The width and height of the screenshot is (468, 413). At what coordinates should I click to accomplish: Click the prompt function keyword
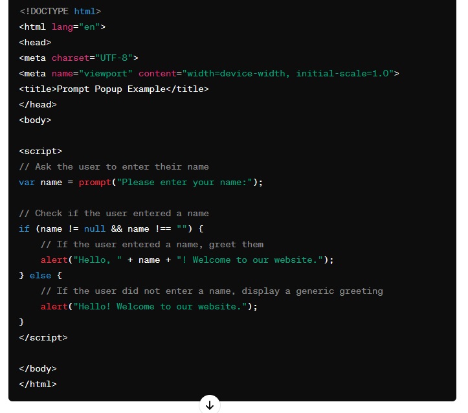(x=95, y=182)
